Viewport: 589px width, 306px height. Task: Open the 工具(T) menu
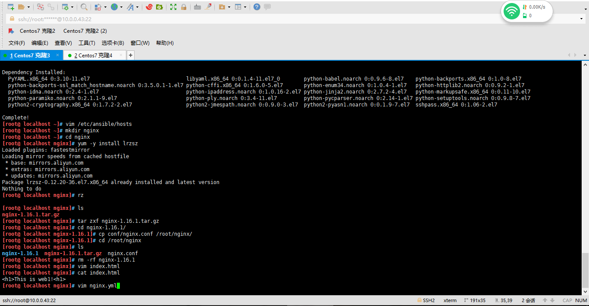pos(87,43)
